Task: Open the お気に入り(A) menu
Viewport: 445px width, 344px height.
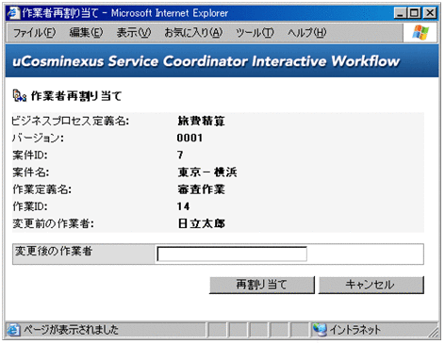Action: click(193, 32)
